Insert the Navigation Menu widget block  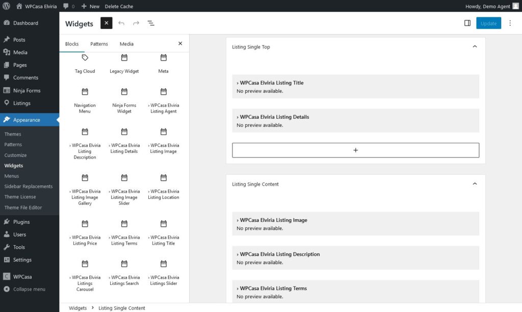(x=85, y=100)
